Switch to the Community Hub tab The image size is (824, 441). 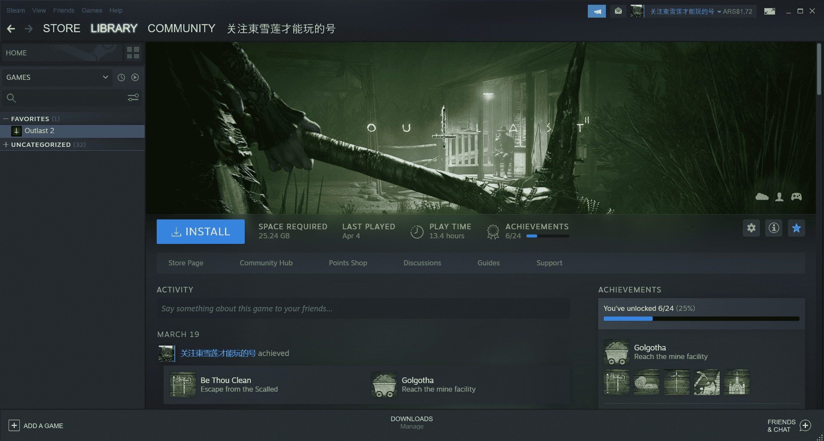[x=266, y=263]
